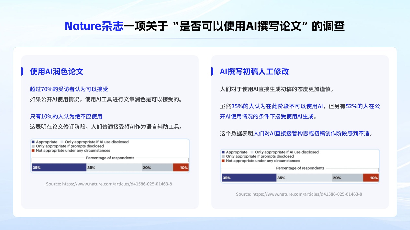The height and width of the screenshot is (230, 410).
Task: Click the red 10% bar in 使用AI润色论文 chart
Action: (181, 167)
